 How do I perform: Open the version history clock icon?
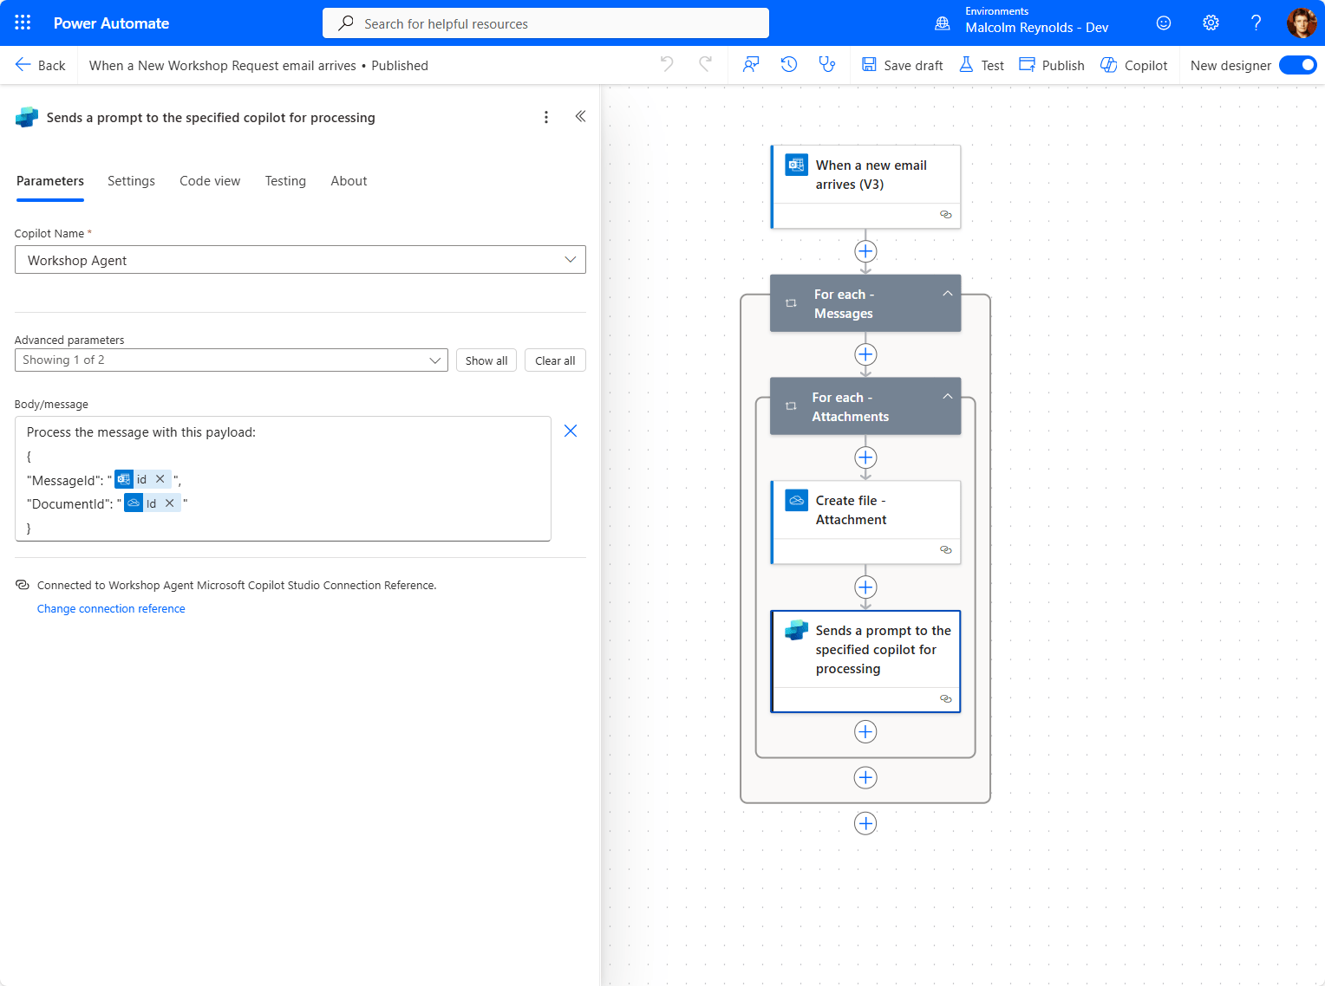coord(789,64)
